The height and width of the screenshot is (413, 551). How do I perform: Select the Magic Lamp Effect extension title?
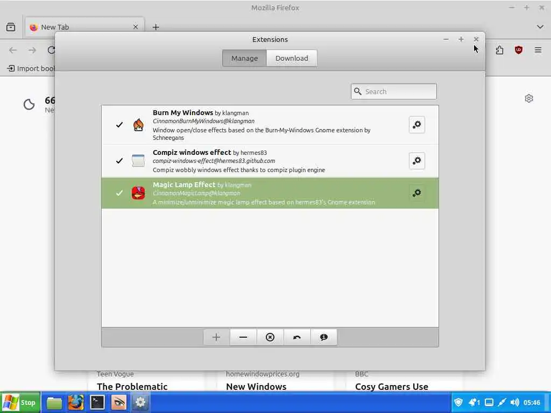point(184,185)
